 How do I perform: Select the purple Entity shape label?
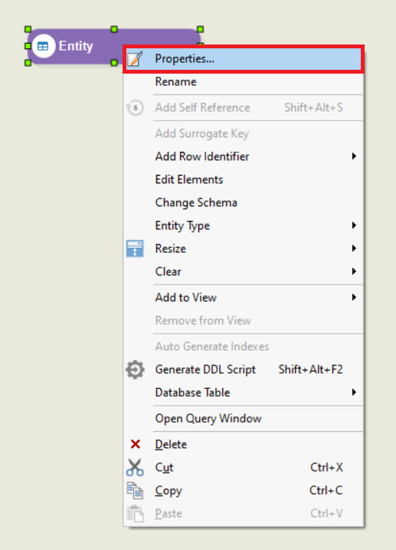pyautogui.click(x=76, y=46)
